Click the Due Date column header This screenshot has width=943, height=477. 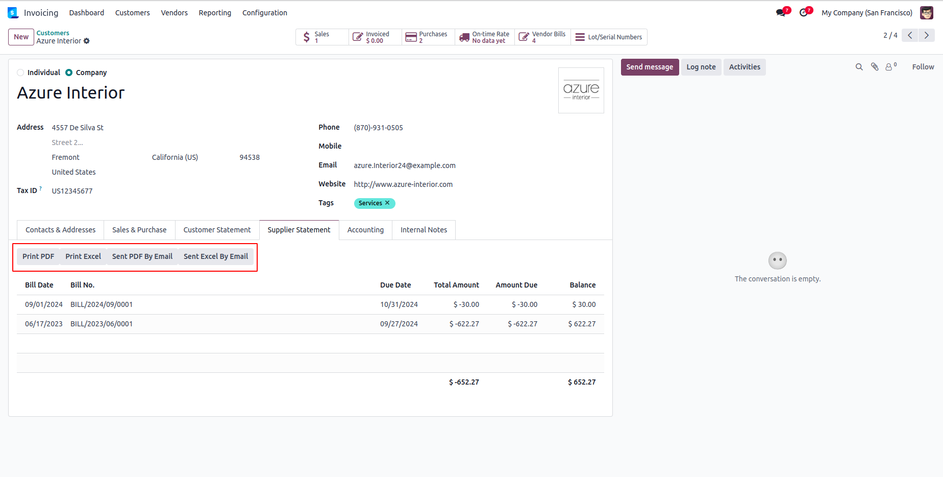(x=395, y=285)
